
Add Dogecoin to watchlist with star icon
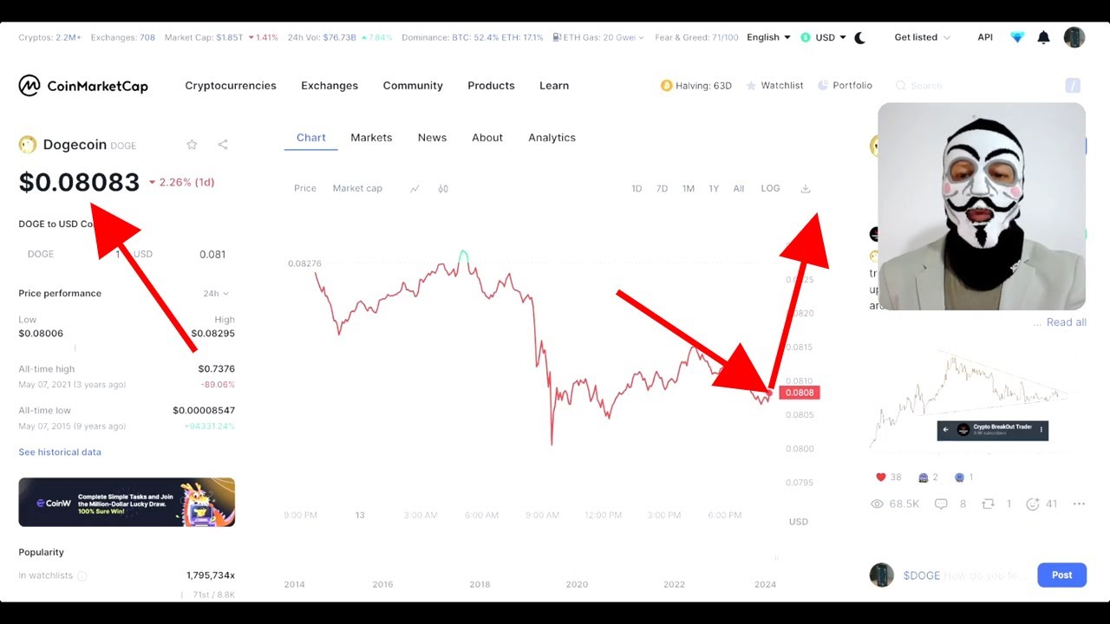coord(193,145)
